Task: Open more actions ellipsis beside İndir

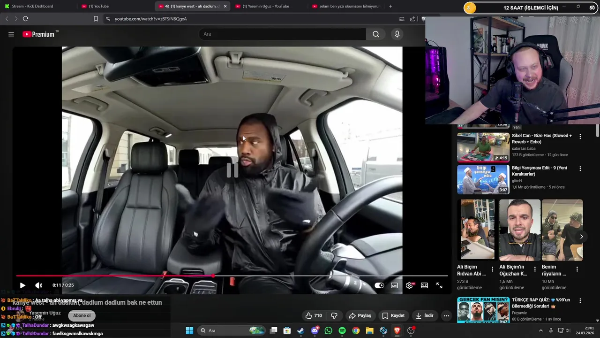Action: pos(446,315)
